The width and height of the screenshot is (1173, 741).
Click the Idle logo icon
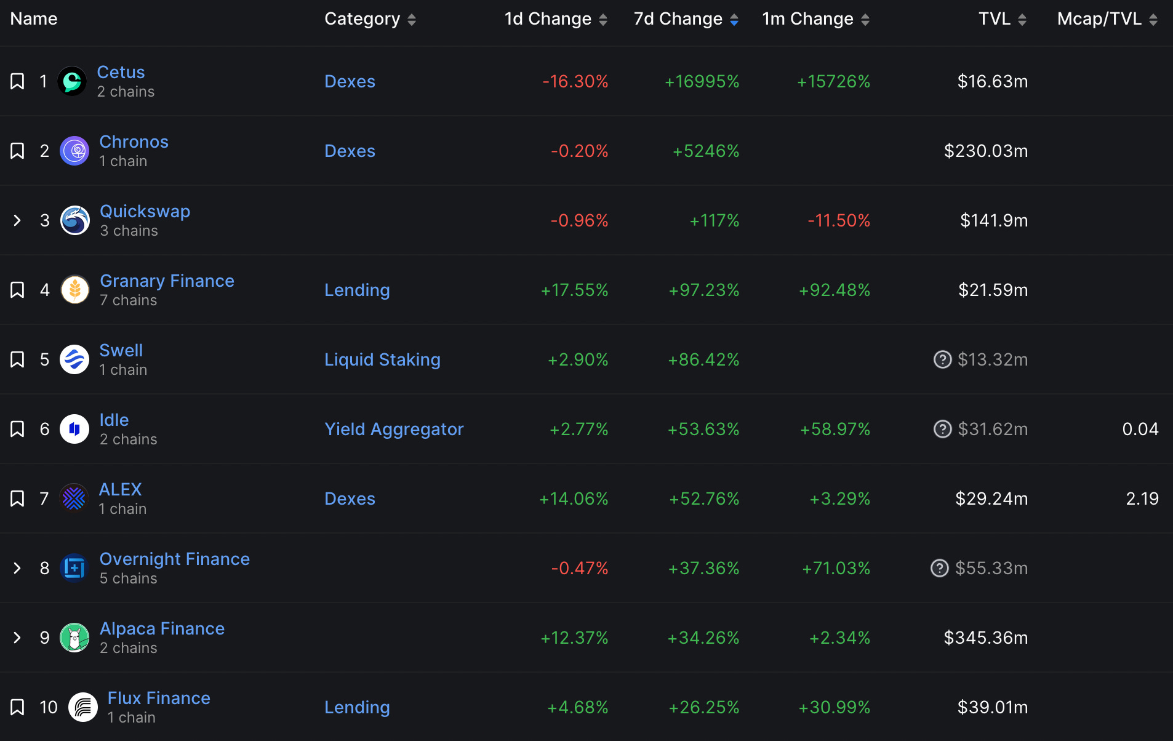[x=74, y=429]
